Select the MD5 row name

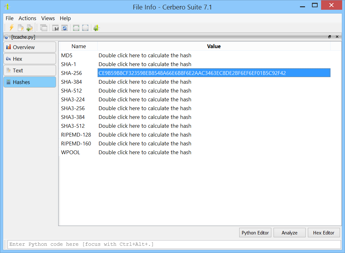[x=67, y=55]
